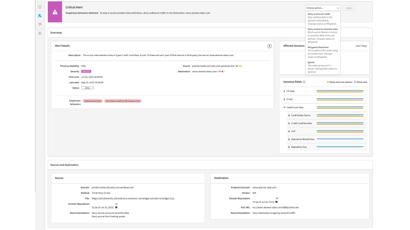Click the magenta warning triangle on the Critical Alert
This screenshot has height=230, width=410.
click(54, 12)
